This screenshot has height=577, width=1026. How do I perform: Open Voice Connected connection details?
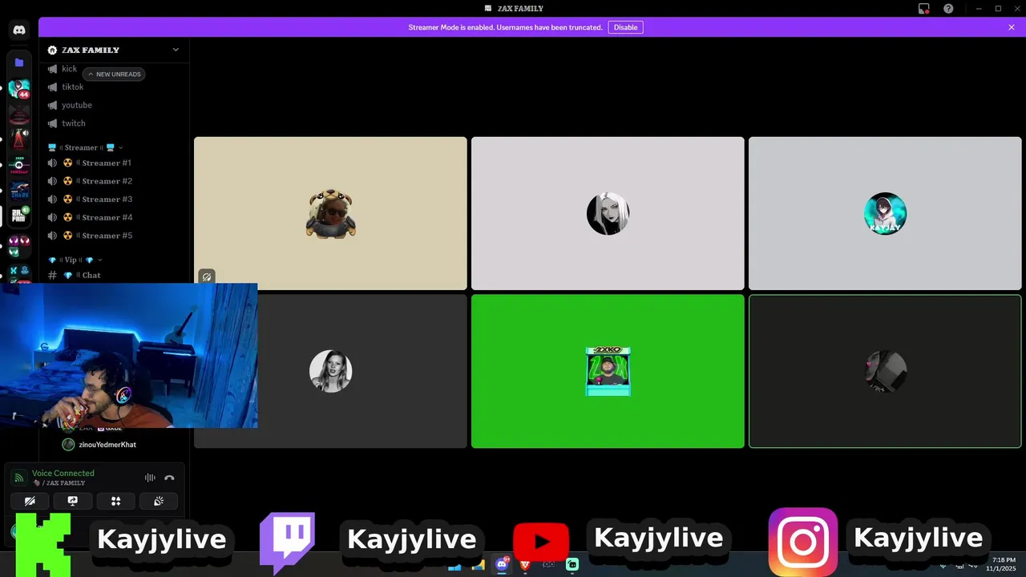click(63, 473)
